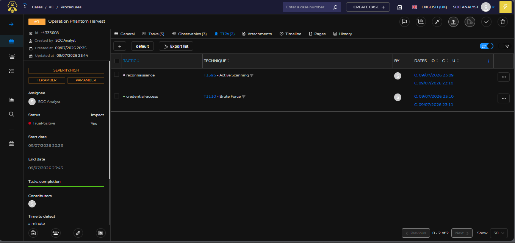This screenshot has width=515, height=243.
Task: Open the user account dropdown arrow
Action: coord(493,7)
